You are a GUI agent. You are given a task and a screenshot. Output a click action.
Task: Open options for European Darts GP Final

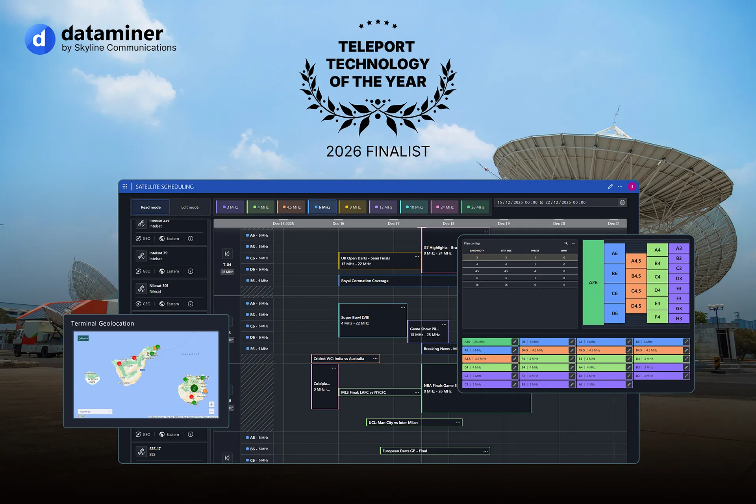click(485, 451)
